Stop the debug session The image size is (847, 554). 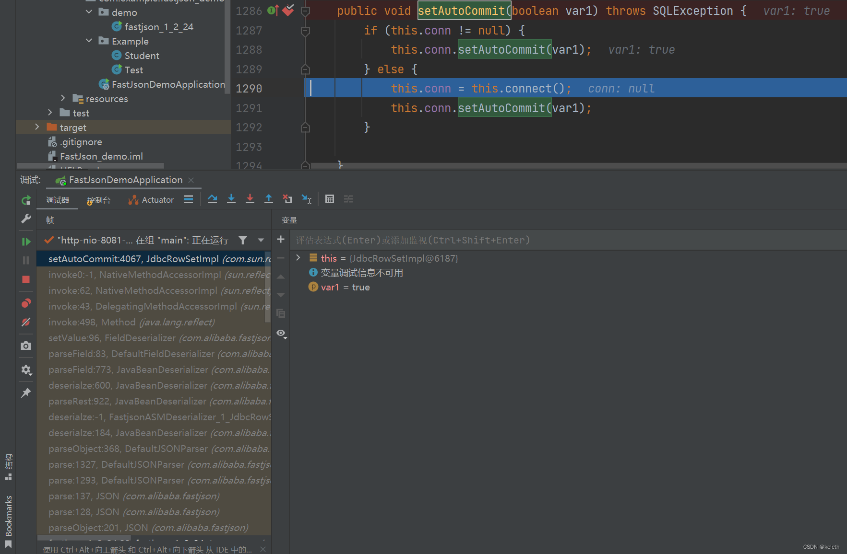pos(26,279)
